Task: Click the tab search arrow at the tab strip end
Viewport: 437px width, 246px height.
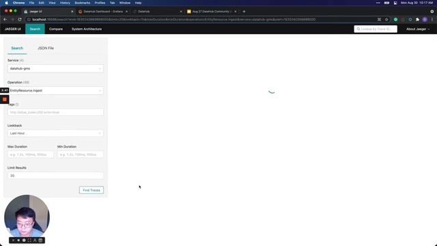Action: (x=432, y=12)
